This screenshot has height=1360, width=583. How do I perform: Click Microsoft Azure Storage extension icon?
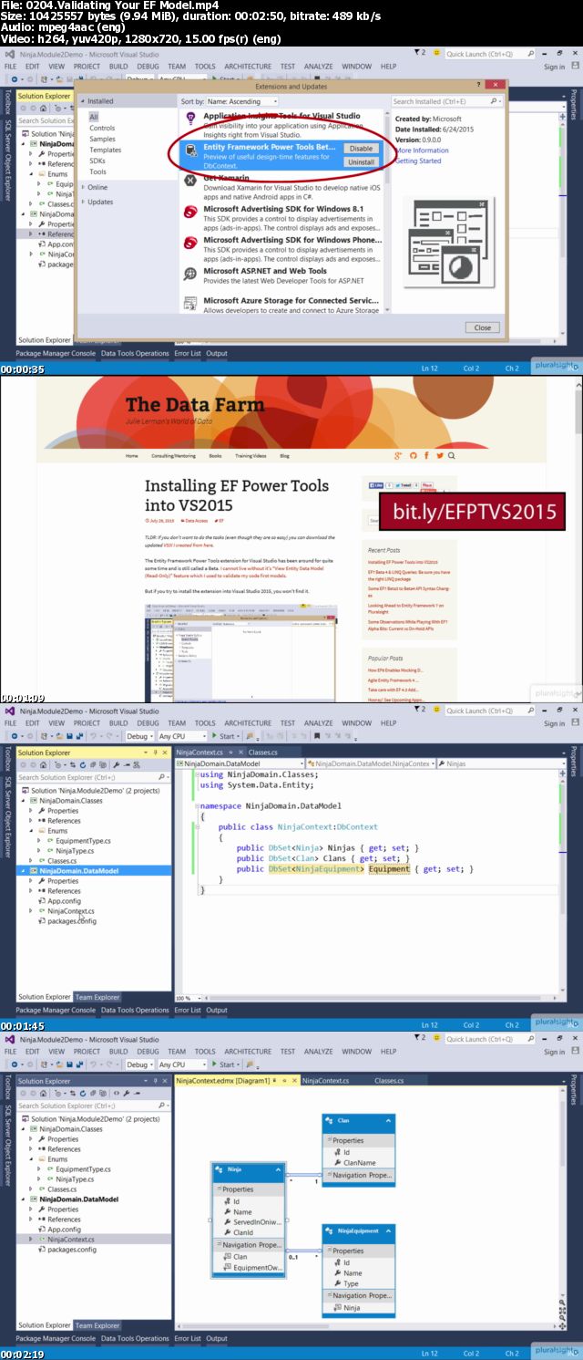coord(190,303)
